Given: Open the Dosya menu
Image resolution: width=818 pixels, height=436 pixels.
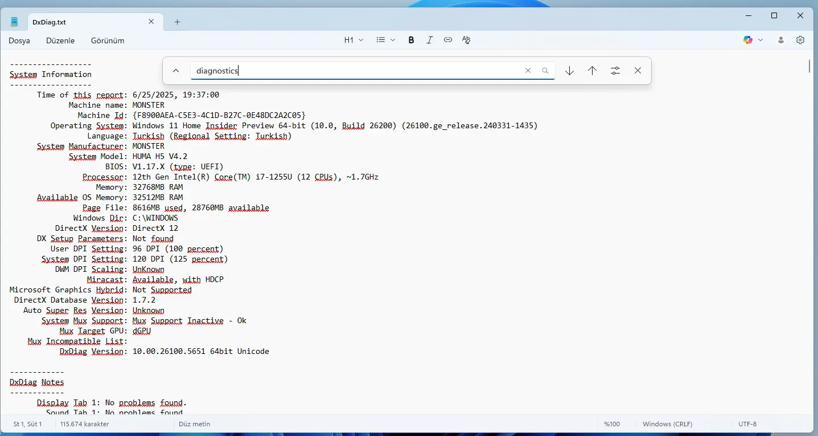Looking at the screenshot, I should 19,40.
